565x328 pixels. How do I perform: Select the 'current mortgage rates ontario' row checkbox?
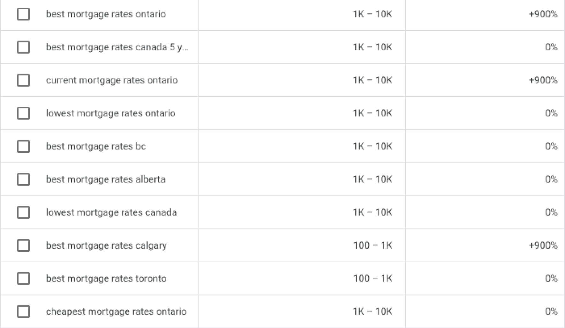pos(23,80)
